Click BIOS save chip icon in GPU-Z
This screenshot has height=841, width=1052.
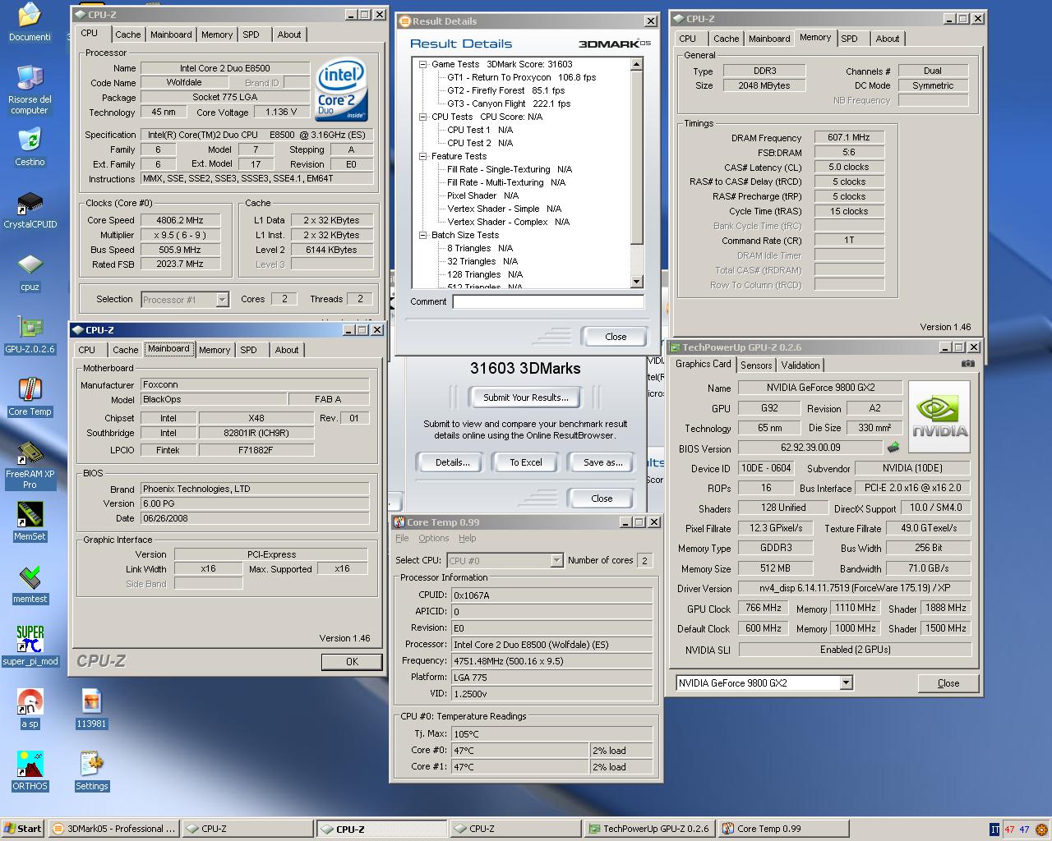(x=893, y=448)
